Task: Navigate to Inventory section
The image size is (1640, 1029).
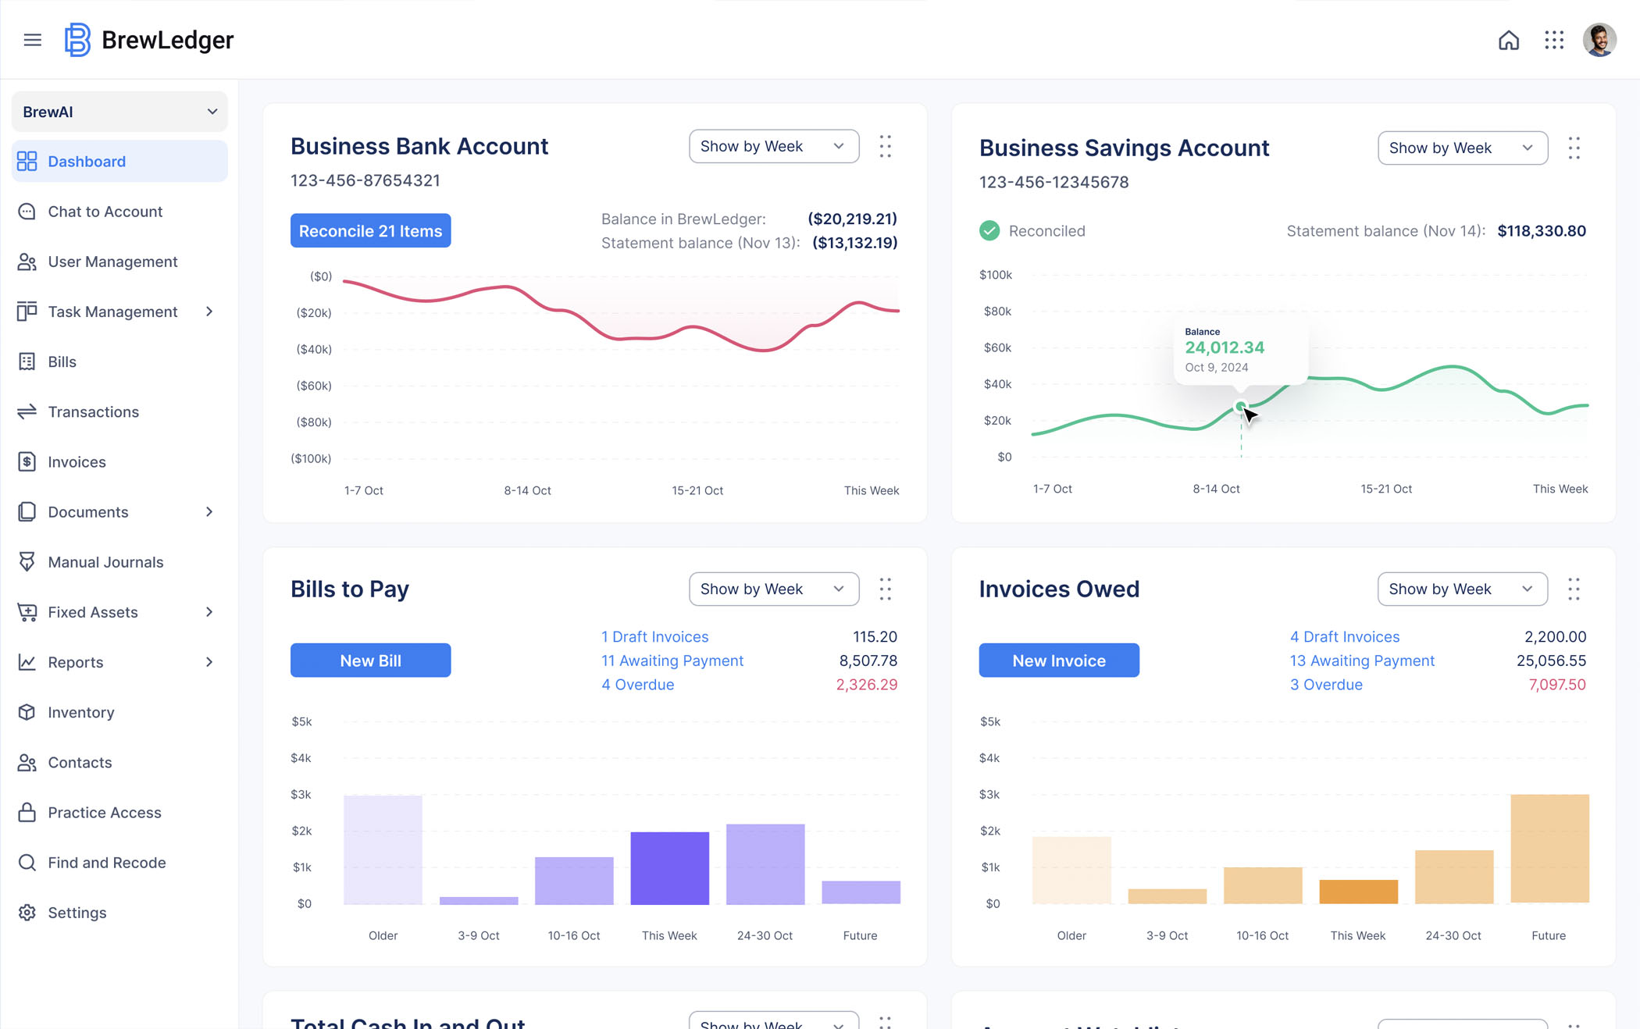Action: coord(82,711)
